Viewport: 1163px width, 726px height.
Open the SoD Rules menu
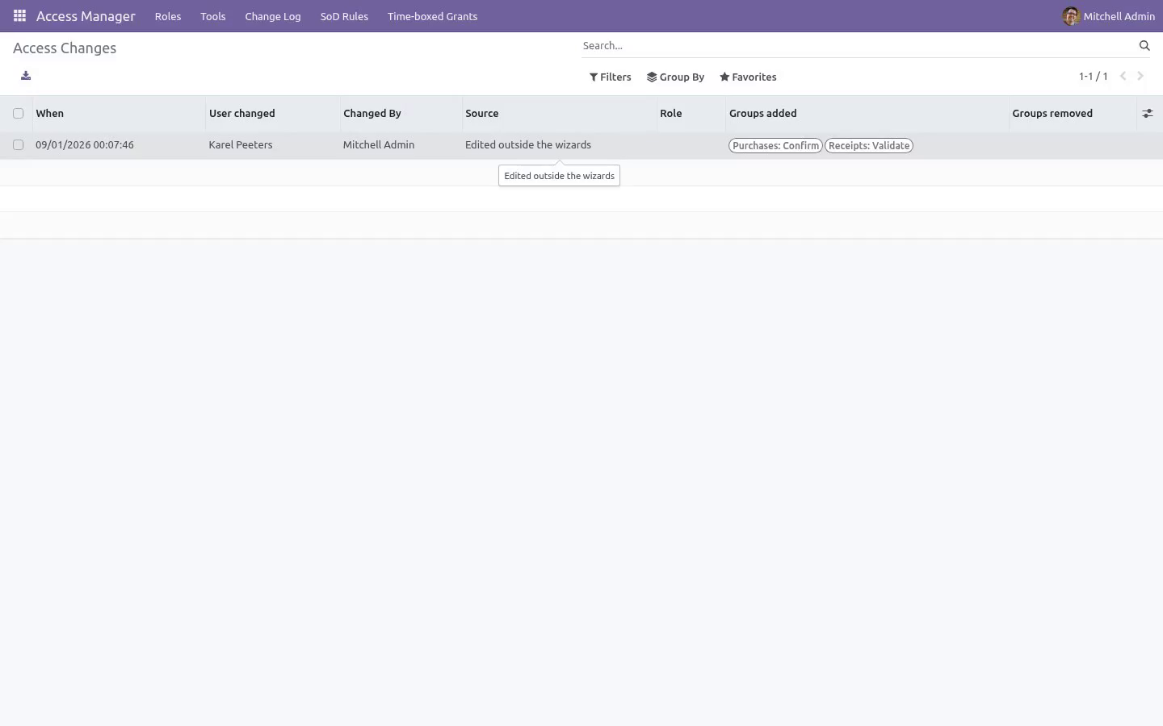coord(344,16)
